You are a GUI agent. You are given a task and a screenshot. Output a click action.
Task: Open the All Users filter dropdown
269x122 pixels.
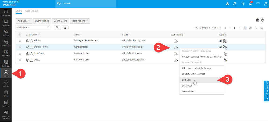tap(33, 27)
